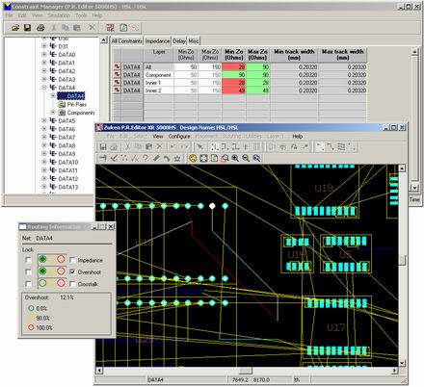This screenshot has height=387, width=424.
Task: Enable the Impedance checkbox
Action: tap(72, 260)
